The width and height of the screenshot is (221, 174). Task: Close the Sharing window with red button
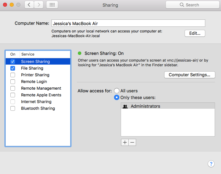click(5, 5)
